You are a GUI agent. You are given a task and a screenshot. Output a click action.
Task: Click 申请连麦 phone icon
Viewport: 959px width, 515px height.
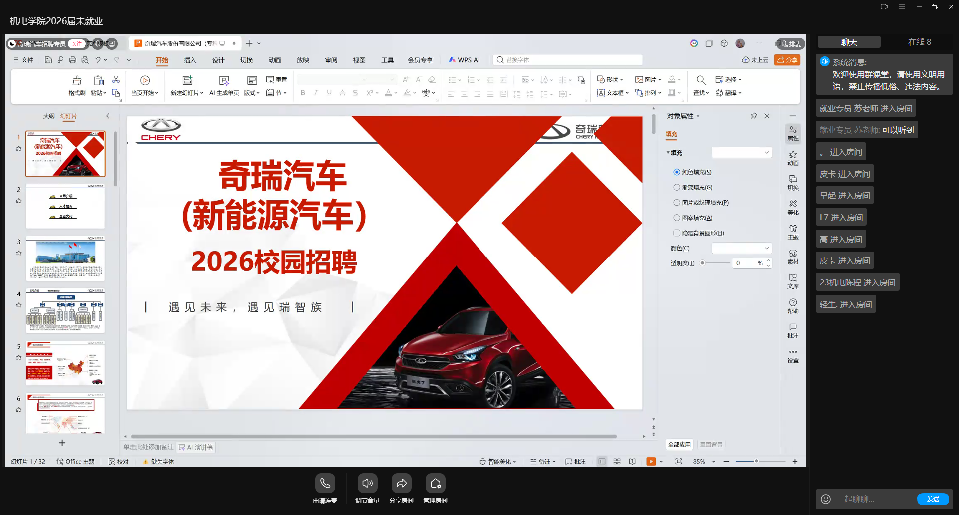tap(325, 483)
